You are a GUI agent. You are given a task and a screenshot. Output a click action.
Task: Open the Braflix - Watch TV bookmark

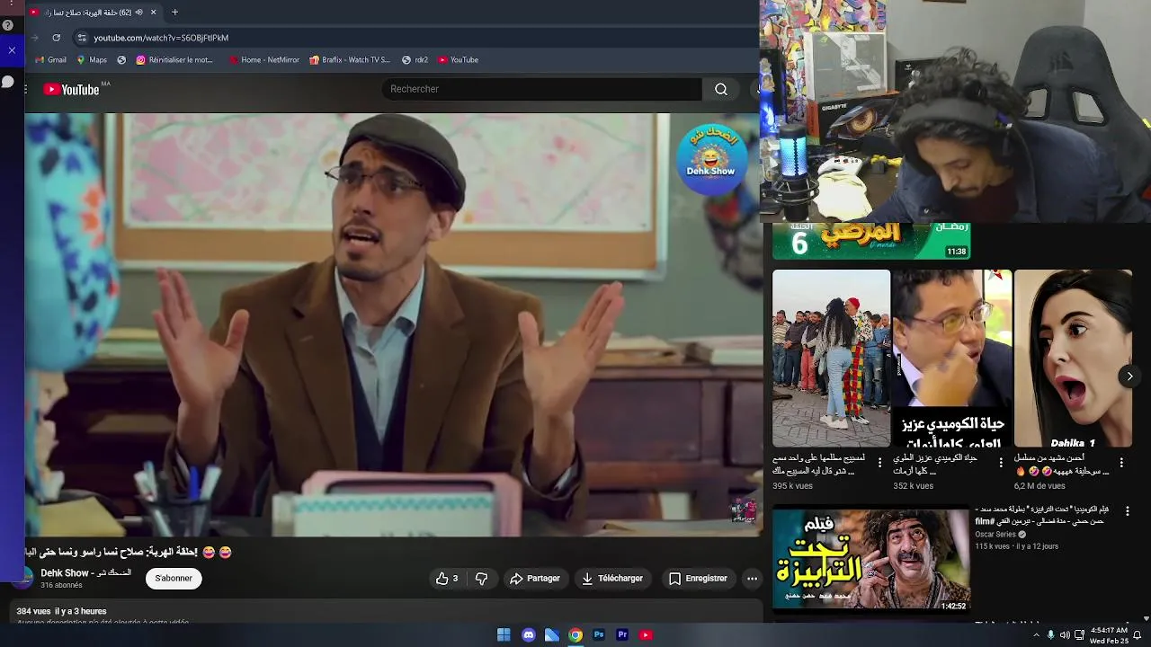click(350, 60)
